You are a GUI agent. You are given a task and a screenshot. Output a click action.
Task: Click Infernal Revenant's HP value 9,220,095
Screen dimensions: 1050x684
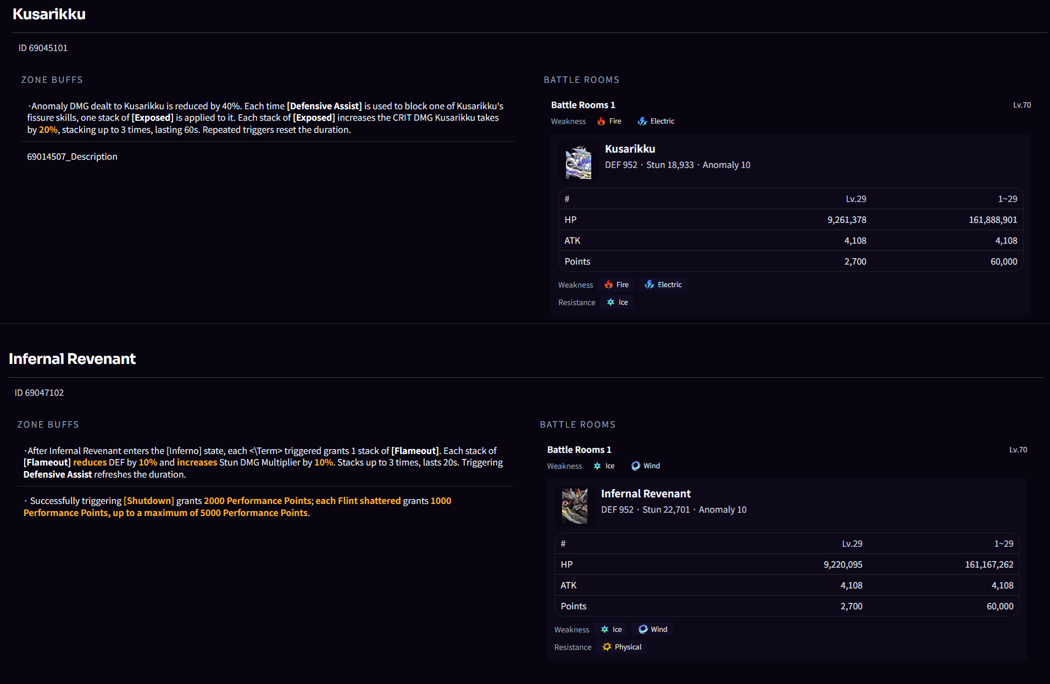pos(843,565)
